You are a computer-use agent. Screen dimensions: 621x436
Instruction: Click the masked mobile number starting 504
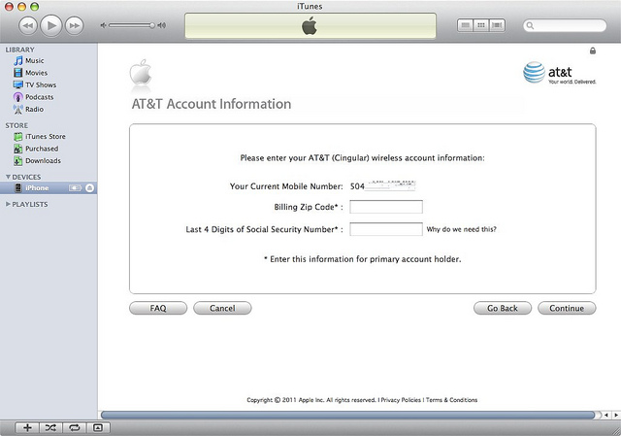[382, 185]
